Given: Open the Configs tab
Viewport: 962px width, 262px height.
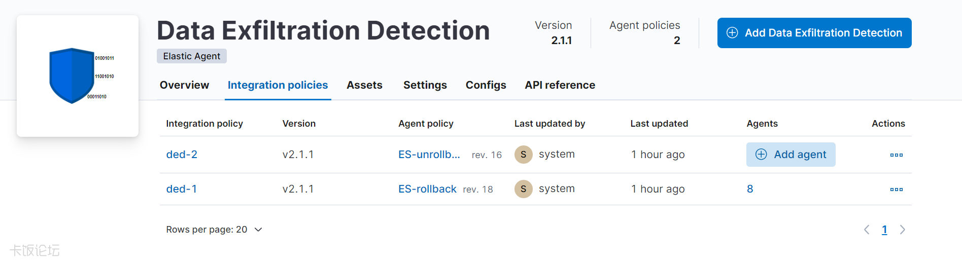Looking at the screenshot, I should [x=486, y=85].
